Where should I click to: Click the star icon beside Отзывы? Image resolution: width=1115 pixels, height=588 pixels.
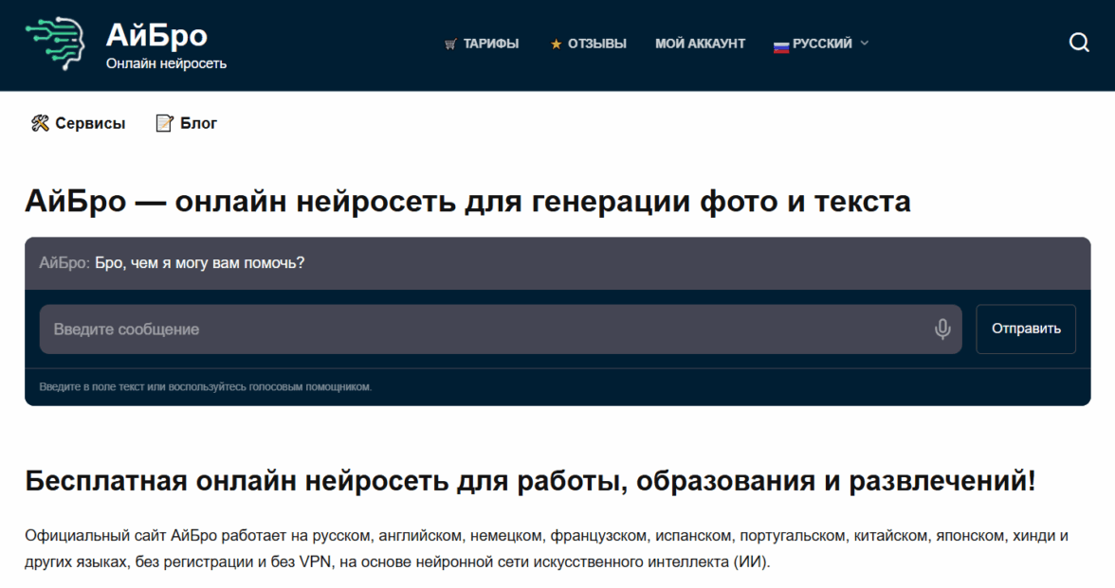tap(556, 44)
